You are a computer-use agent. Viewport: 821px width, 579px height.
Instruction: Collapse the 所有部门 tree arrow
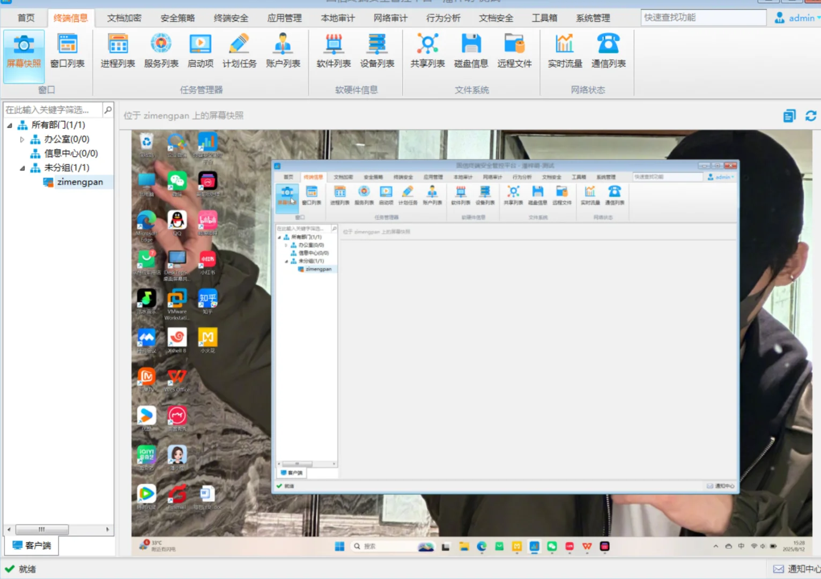(10, 125)
